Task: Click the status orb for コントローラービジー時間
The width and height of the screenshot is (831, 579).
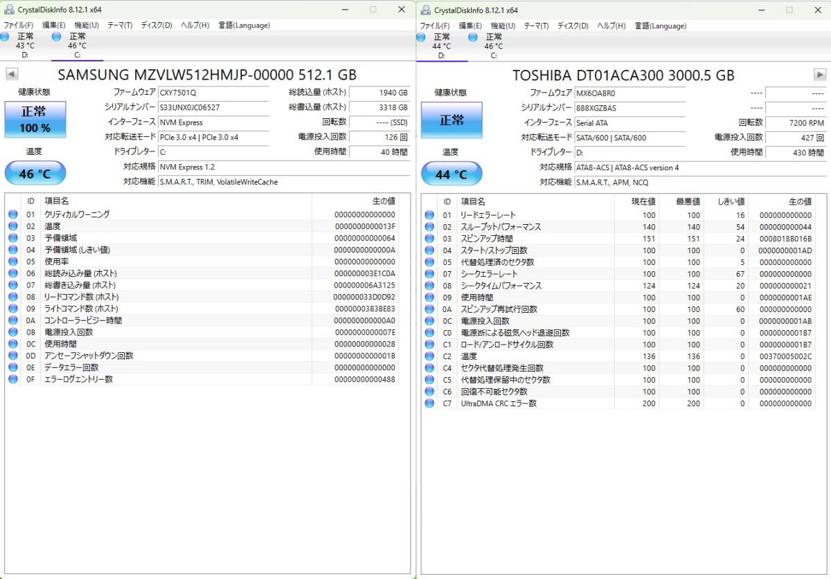Action: (x=12, y=320)
